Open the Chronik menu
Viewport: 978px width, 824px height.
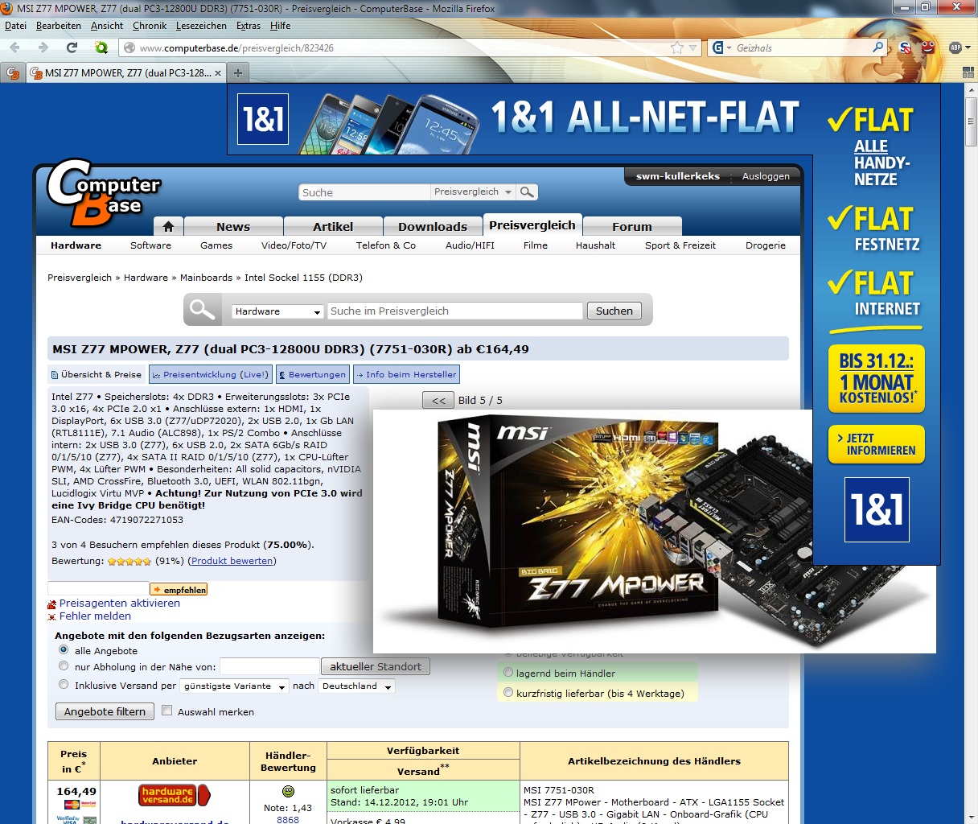pos(150,26)
